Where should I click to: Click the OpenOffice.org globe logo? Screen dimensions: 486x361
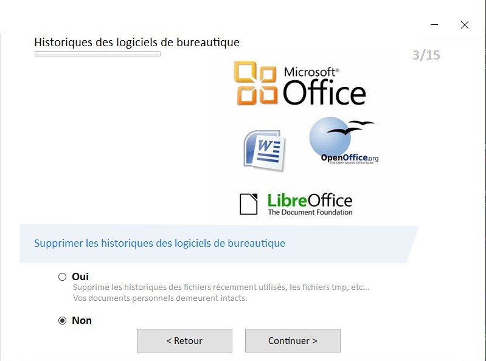[x=344, y=140]
